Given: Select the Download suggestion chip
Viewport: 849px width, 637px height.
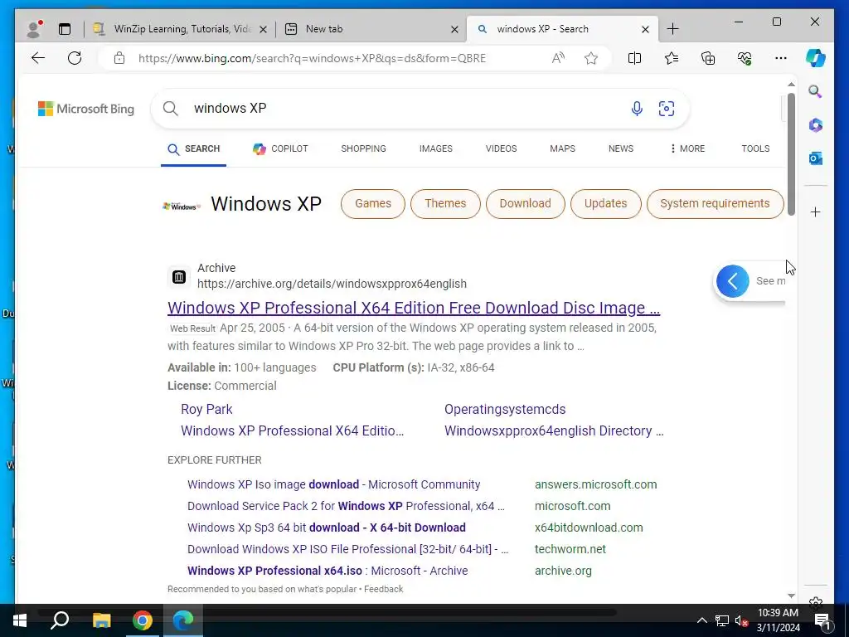Looking at the screenshot, I should tap(525, 204).
